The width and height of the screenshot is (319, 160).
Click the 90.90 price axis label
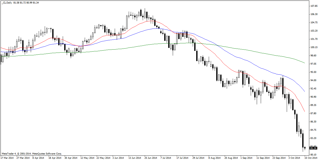(x=313, y=97)
